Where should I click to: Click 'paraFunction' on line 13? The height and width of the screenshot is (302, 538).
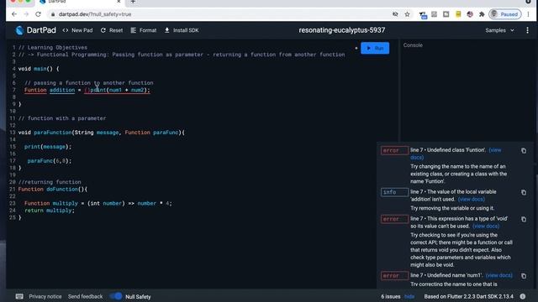pos(52,133)
